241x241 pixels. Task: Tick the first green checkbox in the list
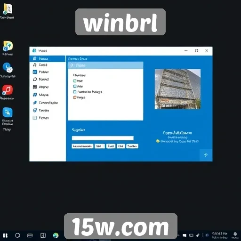(75, 81)
